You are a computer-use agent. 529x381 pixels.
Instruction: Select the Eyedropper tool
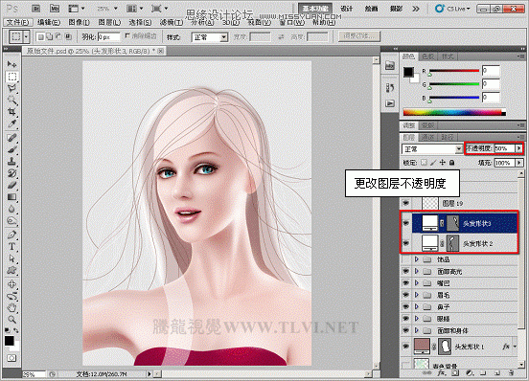(x=11, y=123)
